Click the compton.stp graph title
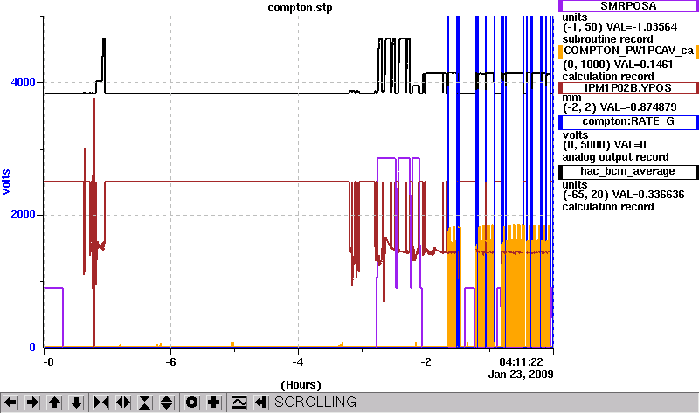This screenshot has height=413, width=699. [x=300, y=8]
